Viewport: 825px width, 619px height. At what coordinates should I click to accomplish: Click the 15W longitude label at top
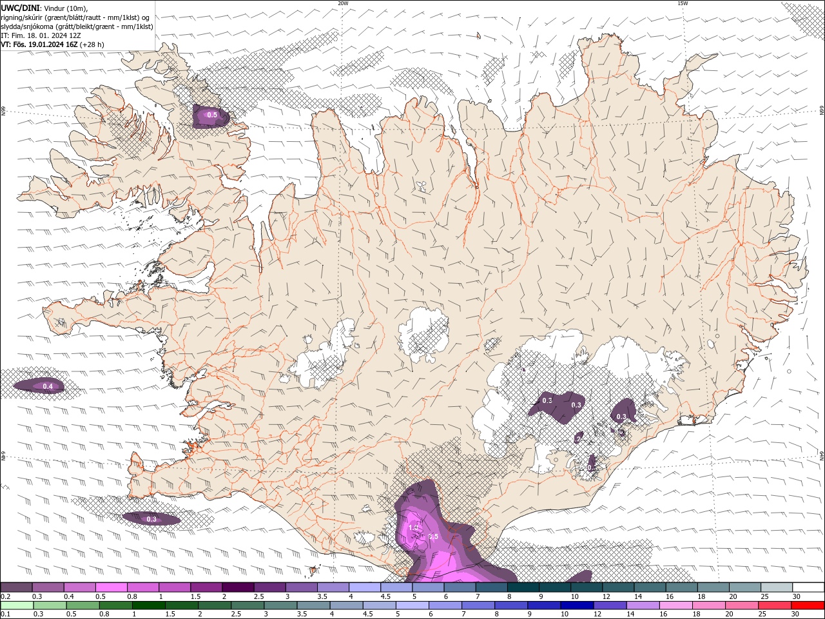point(683,3)
